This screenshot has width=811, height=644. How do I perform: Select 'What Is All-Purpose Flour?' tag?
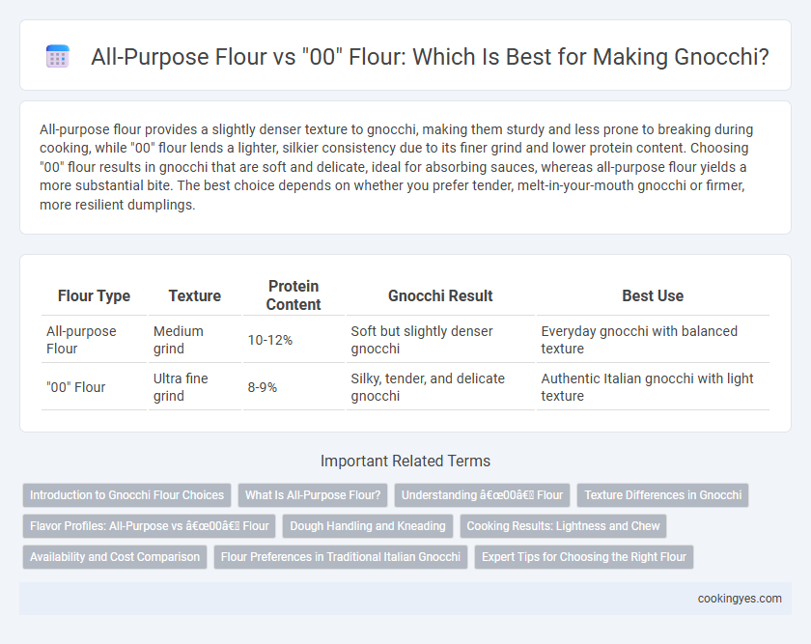coord(313,495)
